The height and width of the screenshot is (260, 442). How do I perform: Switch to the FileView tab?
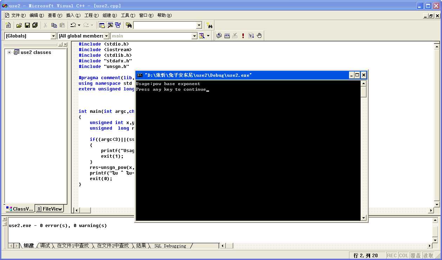pyautogui.click(x=49, y=209)
